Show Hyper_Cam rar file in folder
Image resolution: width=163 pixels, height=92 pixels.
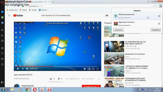coord(159,24)
